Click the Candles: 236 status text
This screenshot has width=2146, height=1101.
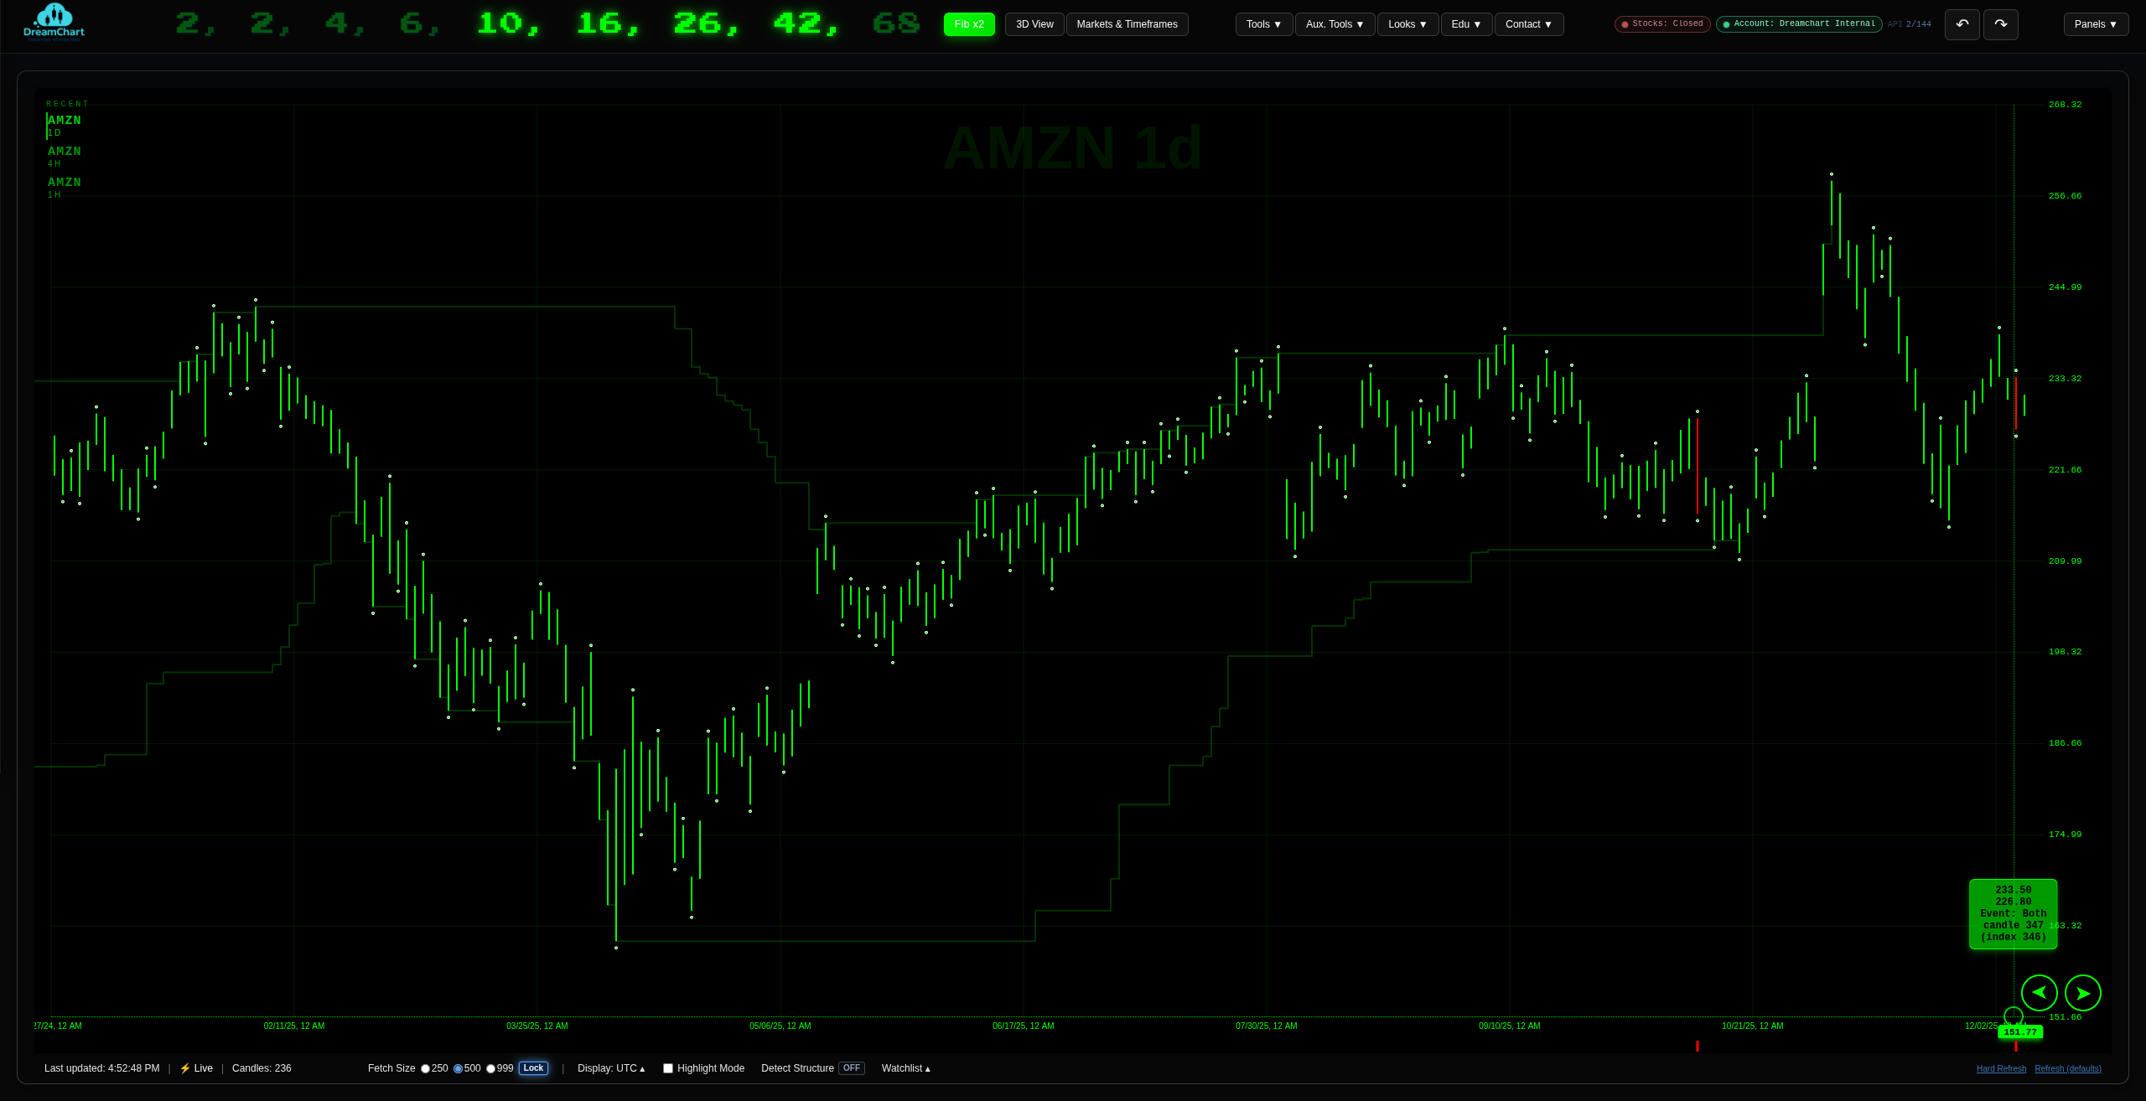tap(262, 1068)
